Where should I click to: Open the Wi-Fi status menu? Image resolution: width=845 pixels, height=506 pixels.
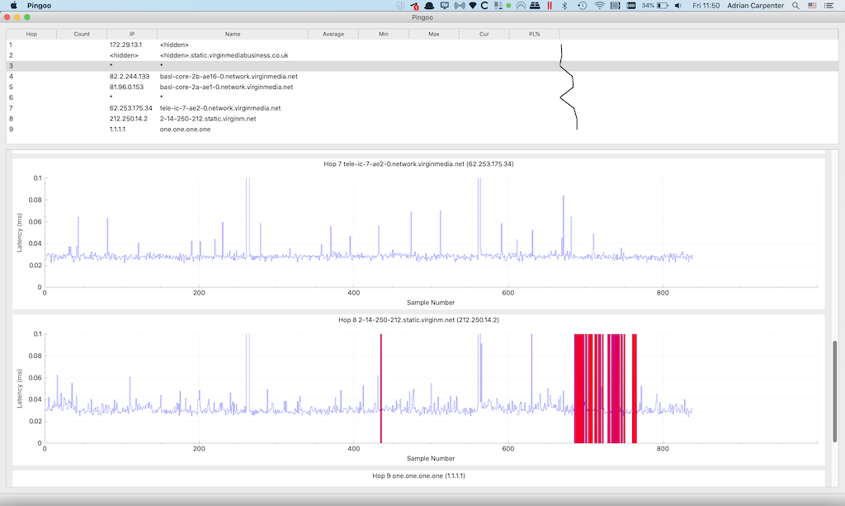tap(599, 6)
